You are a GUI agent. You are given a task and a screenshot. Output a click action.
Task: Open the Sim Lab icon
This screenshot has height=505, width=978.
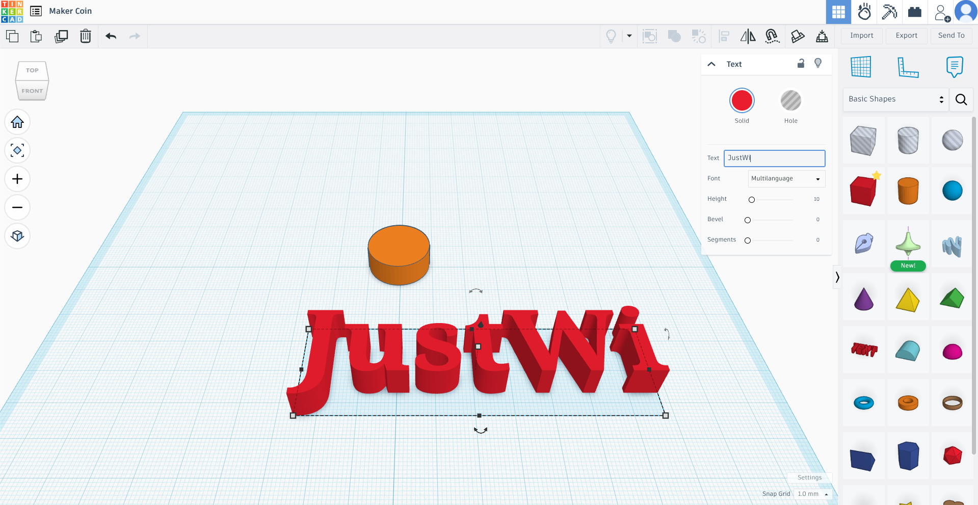(x=864, y=12)
